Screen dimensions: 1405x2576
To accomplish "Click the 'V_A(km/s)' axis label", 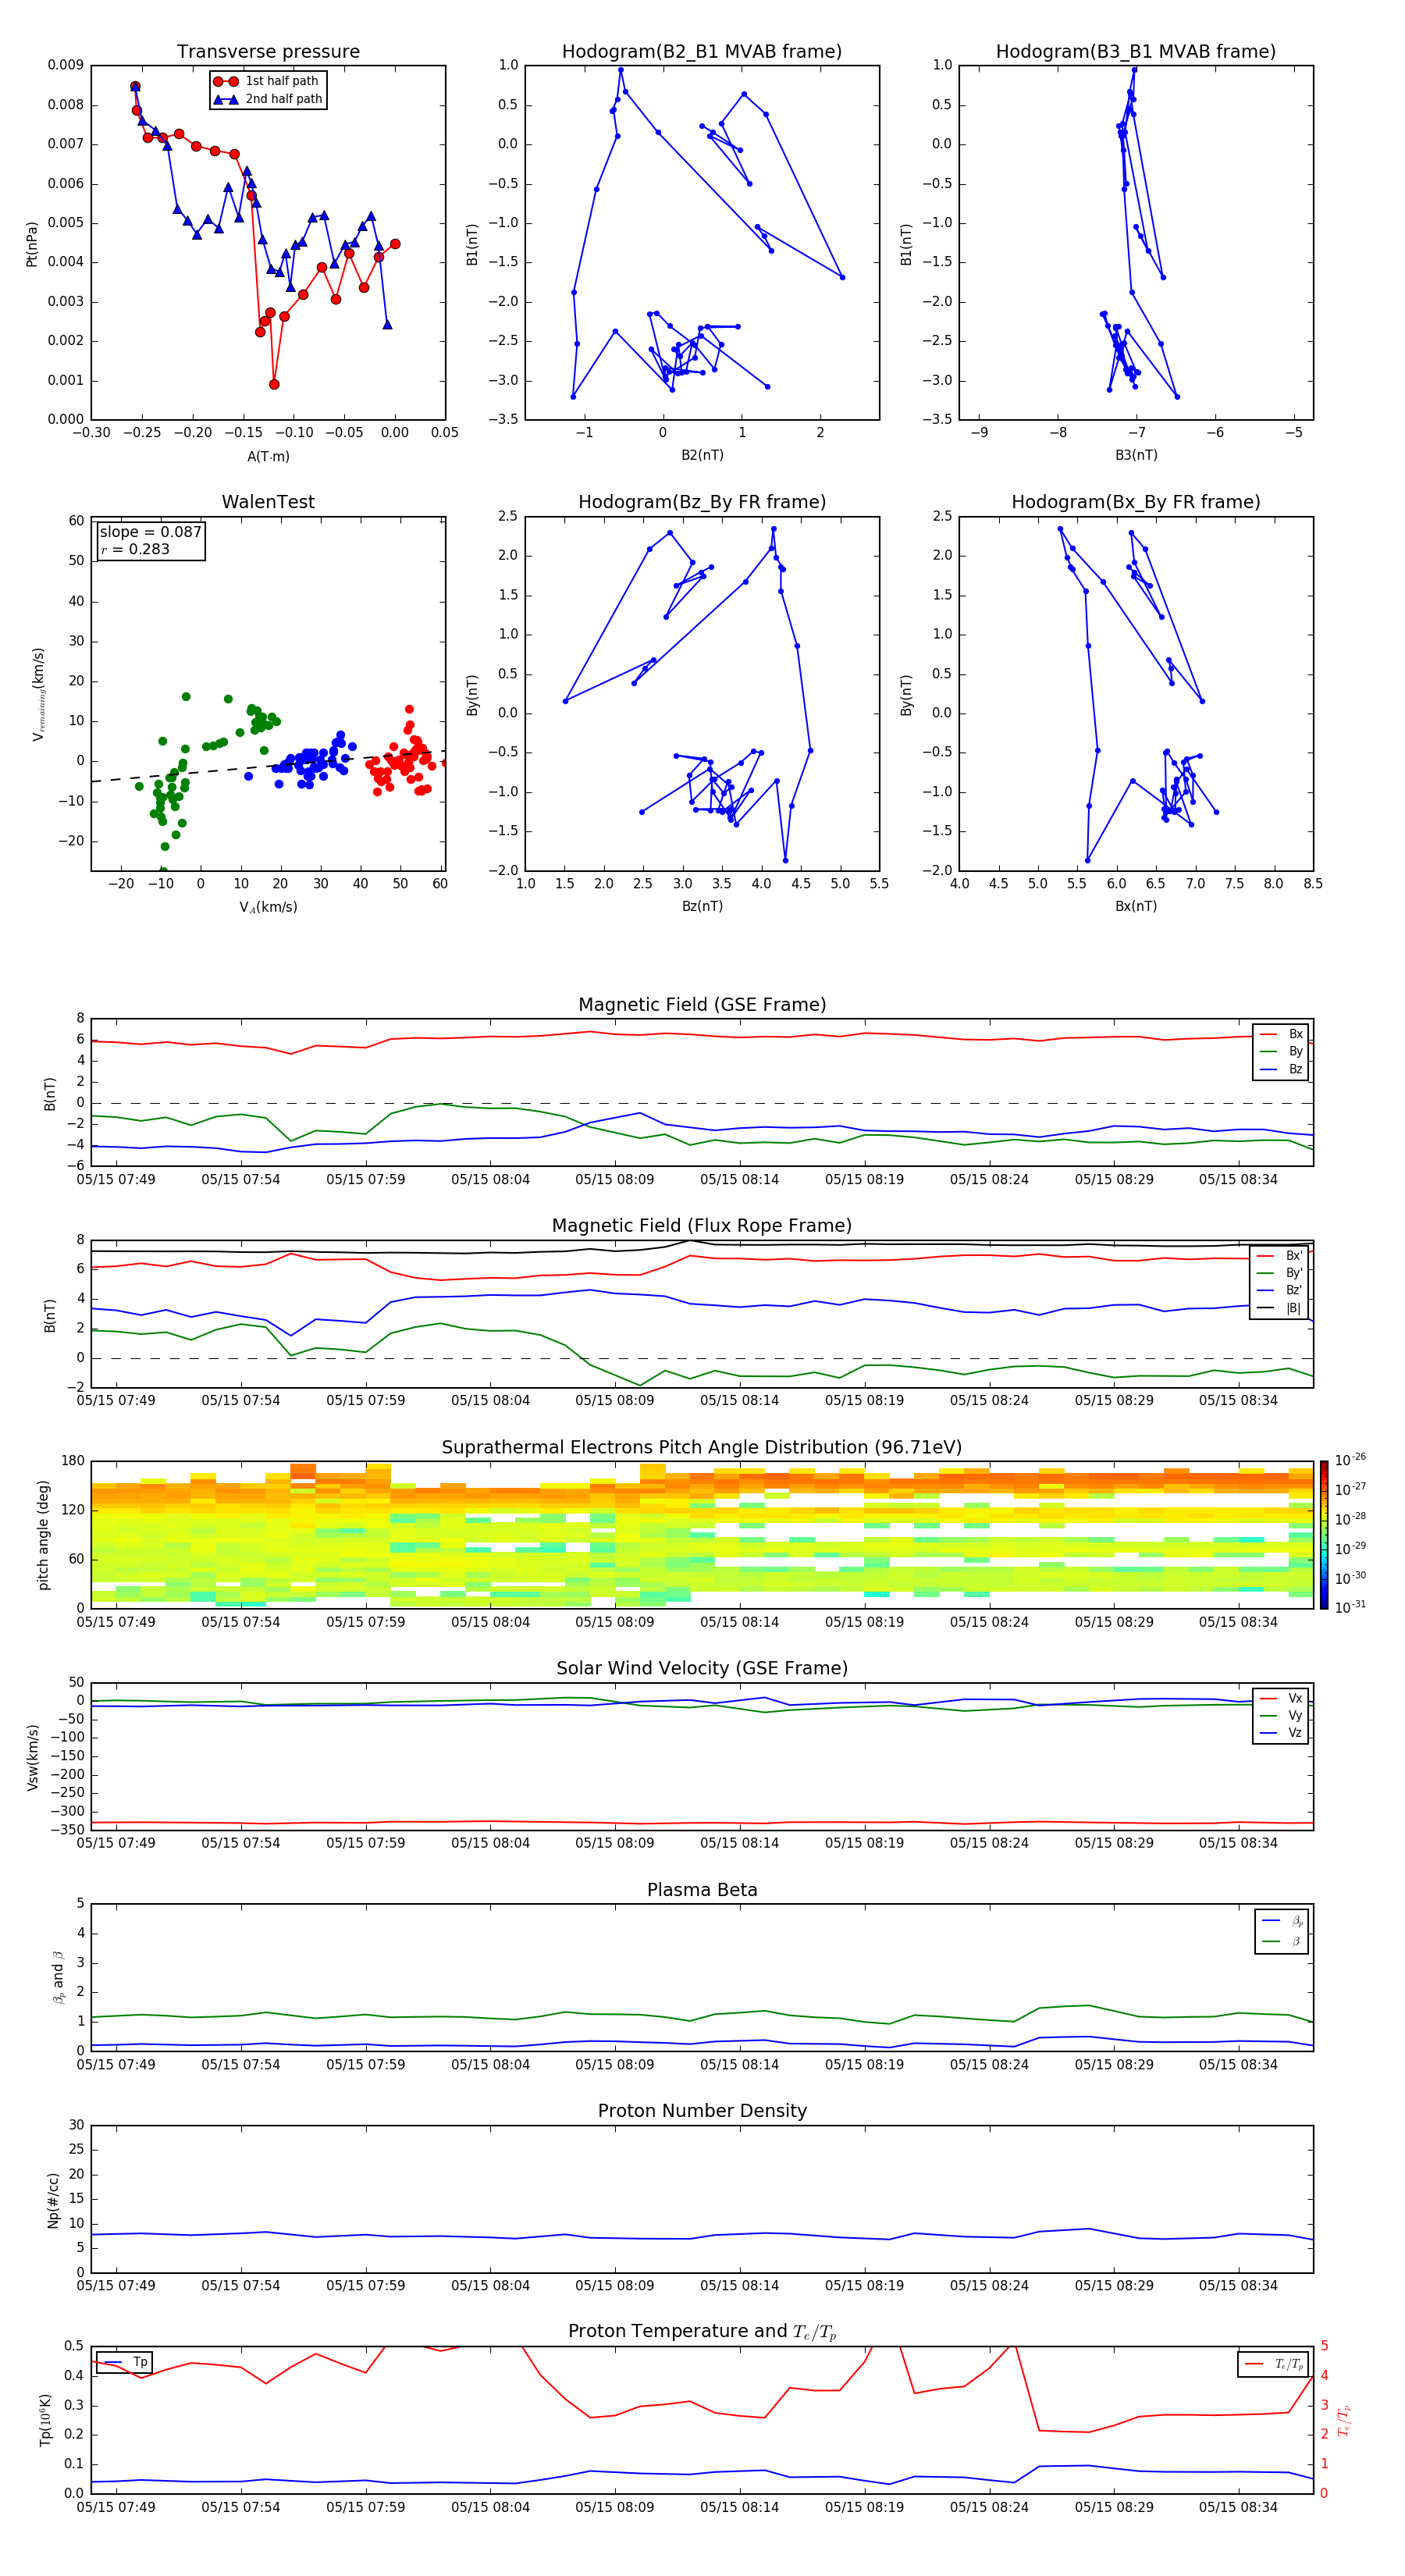I will 268,907.
